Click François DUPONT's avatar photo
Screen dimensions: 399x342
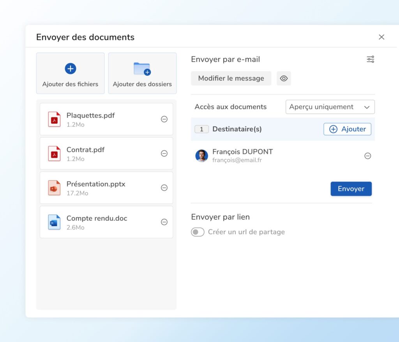pos(201,156)
